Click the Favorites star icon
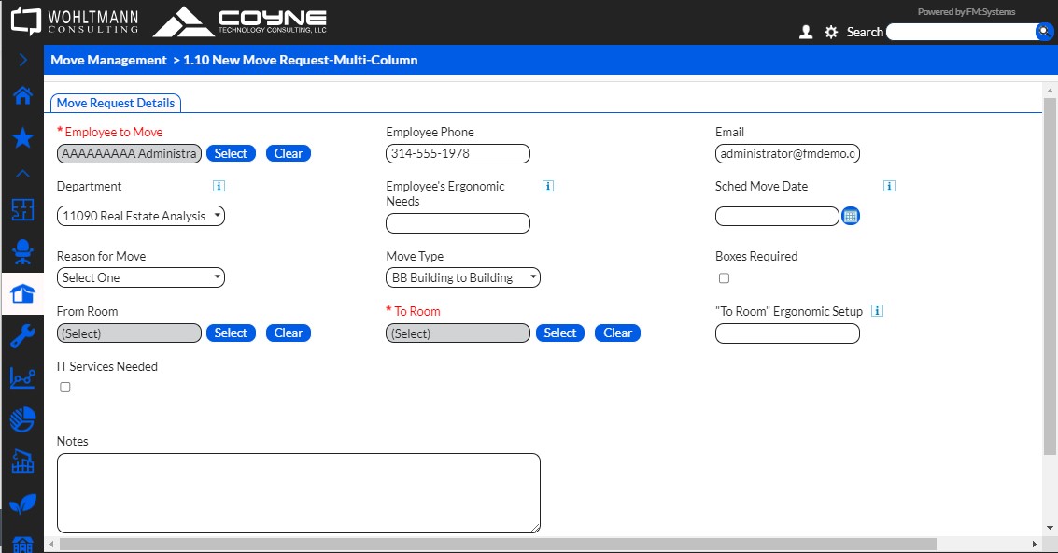 (x=22, y=138)
